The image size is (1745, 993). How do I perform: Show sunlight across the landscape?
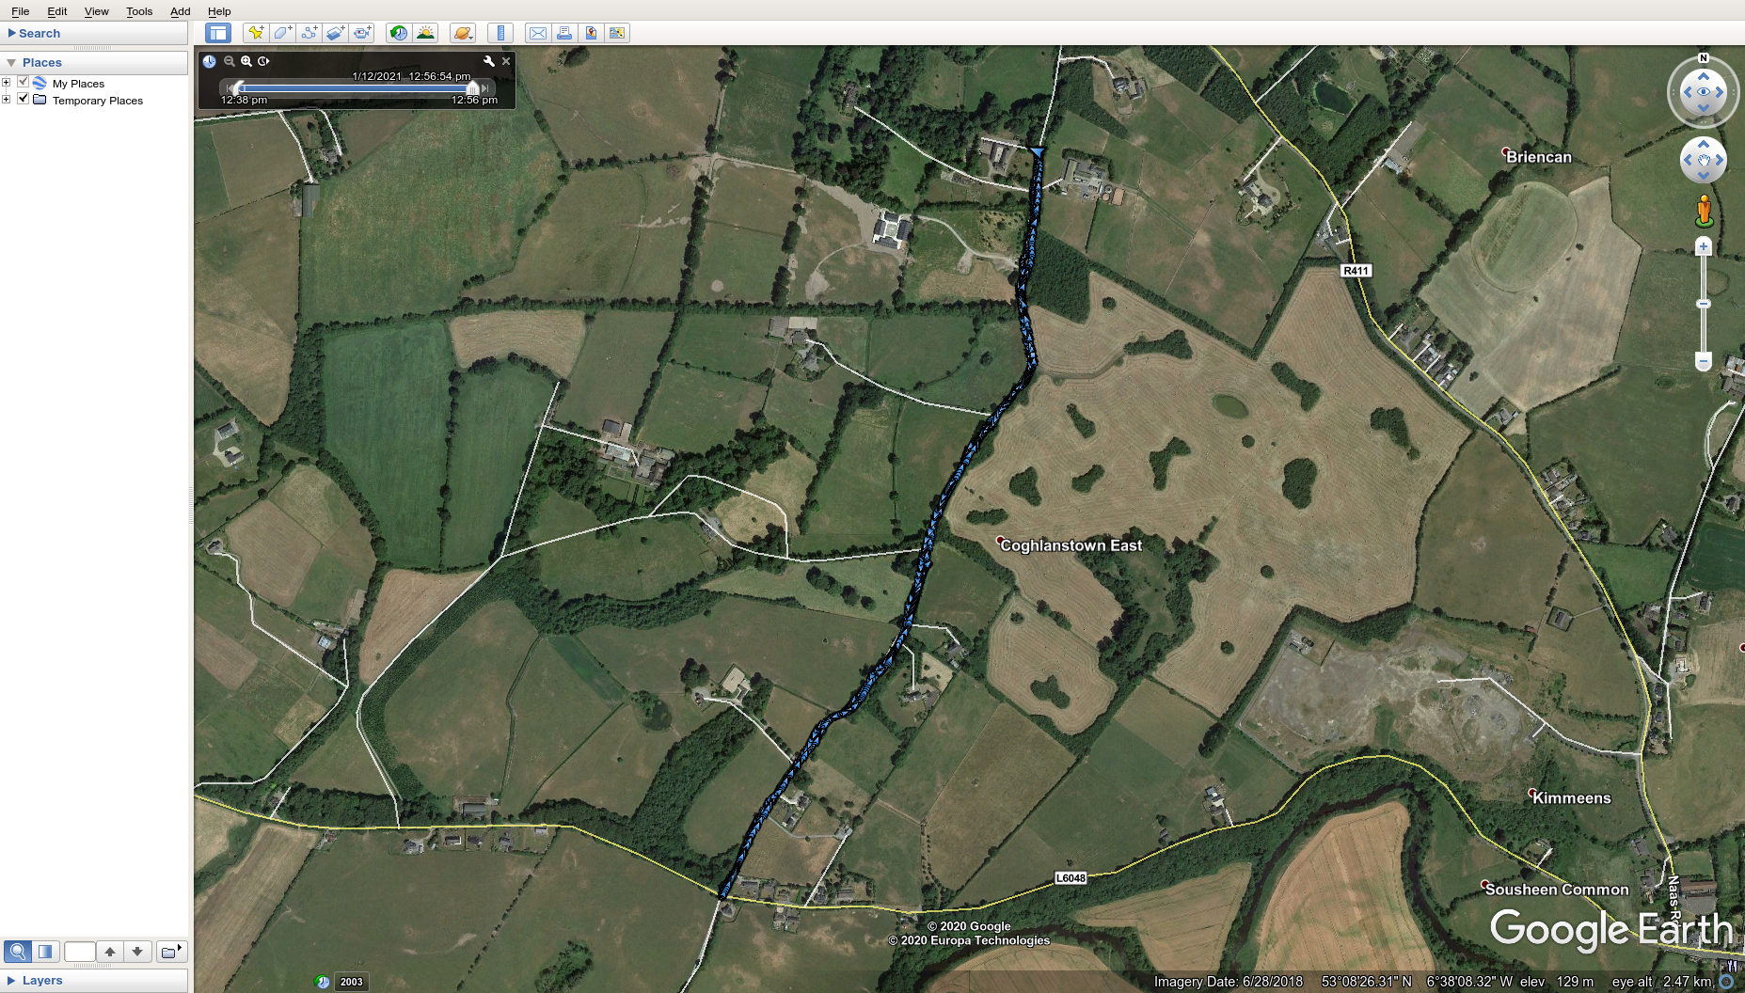tap(425, 33)
